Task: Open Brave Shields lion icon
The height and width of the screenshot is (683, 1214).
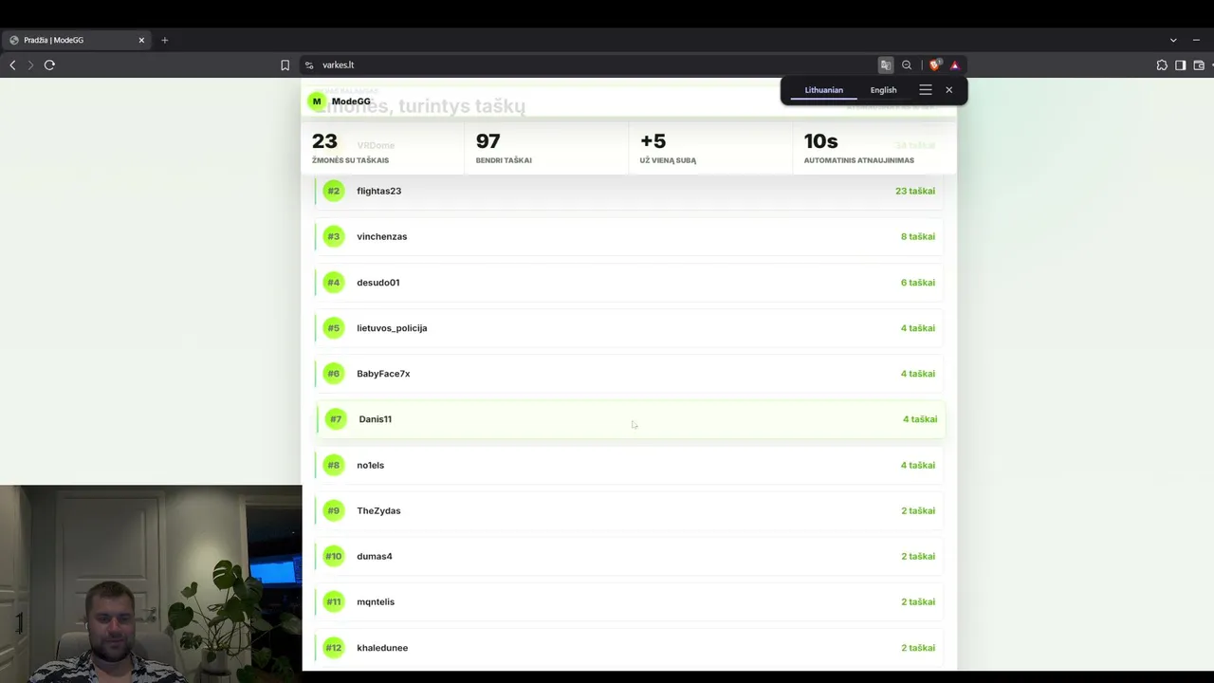Action: (x=935, y=65)
